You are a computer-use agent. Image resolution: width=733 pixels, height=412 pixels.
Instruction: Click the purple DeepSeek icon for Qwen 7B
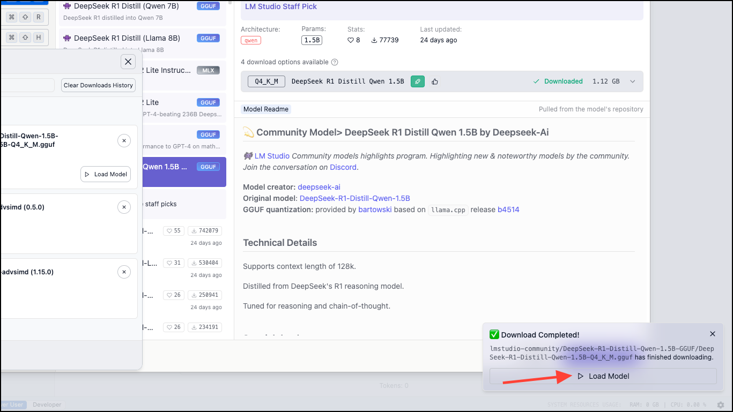tap(67, 6)
